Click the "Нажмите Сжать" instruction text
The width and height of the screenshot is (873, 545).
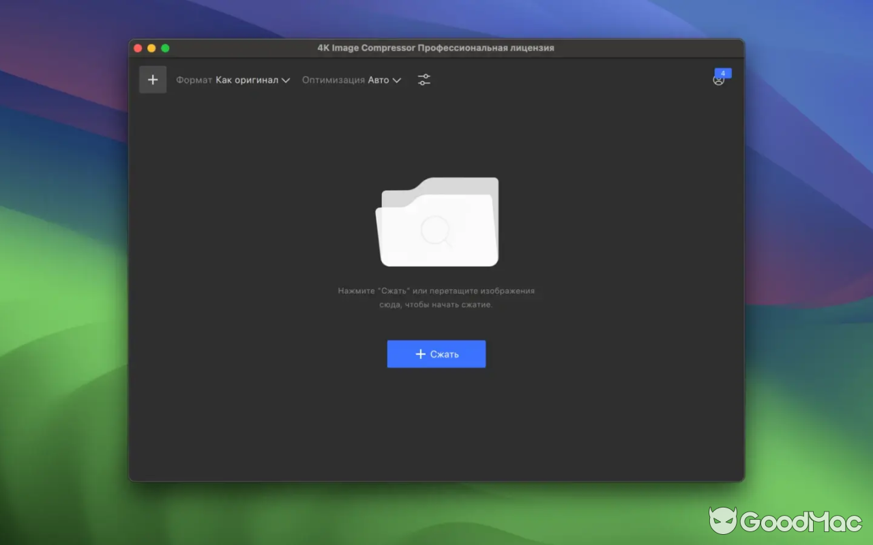(x=436, y=296)
